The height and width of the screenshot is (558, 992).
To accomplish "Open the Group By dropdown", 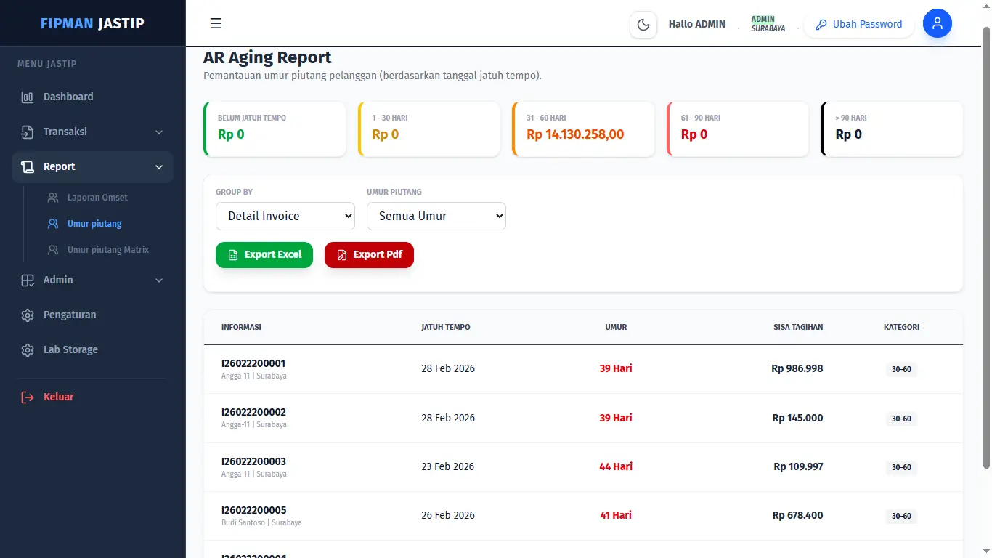I will point(285,216).
